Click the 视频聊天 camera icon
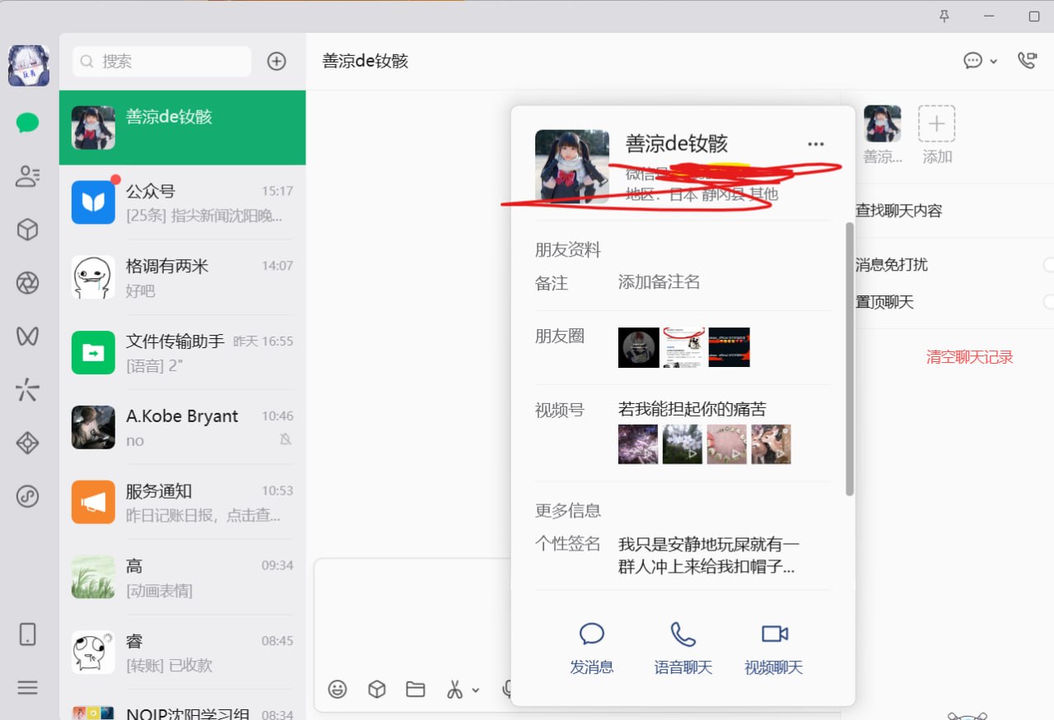The height and width of the screenshot is (720, 1054). (x=775, y=634)
